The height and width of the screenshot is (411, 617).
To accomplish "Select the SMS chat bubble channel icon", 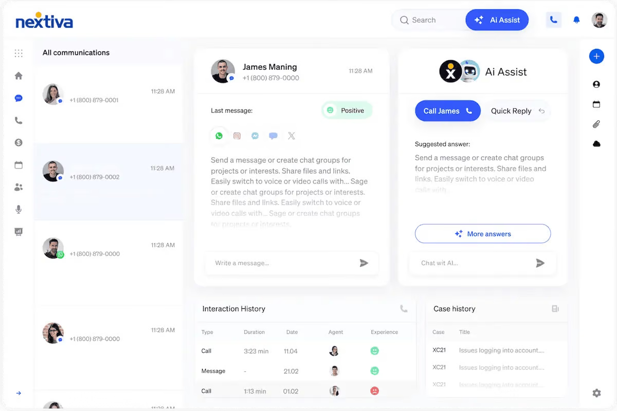I will click(x=273, y=136).
